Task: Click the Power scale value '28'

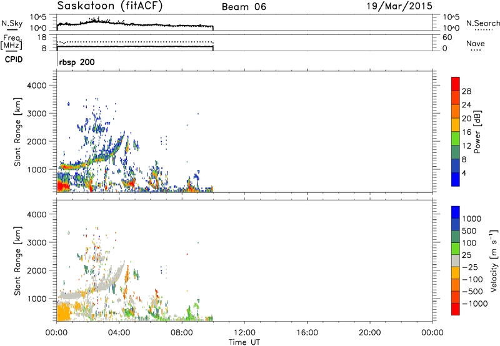Action: 466,91
